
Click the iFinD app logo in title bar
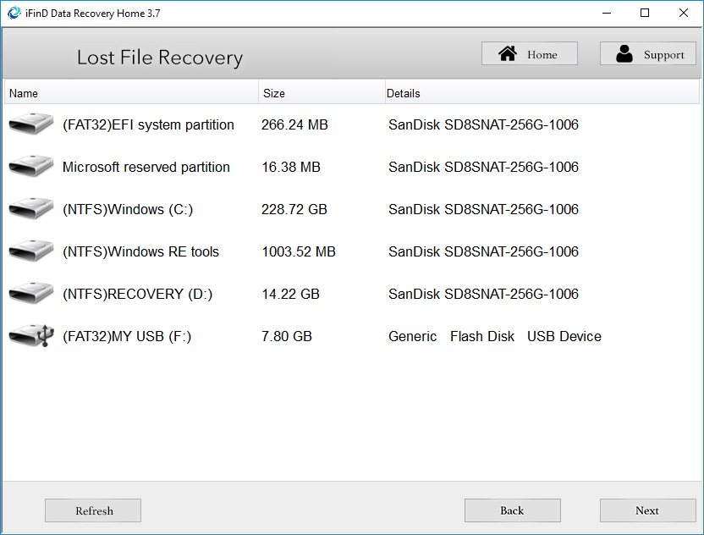tap(14, 13)
